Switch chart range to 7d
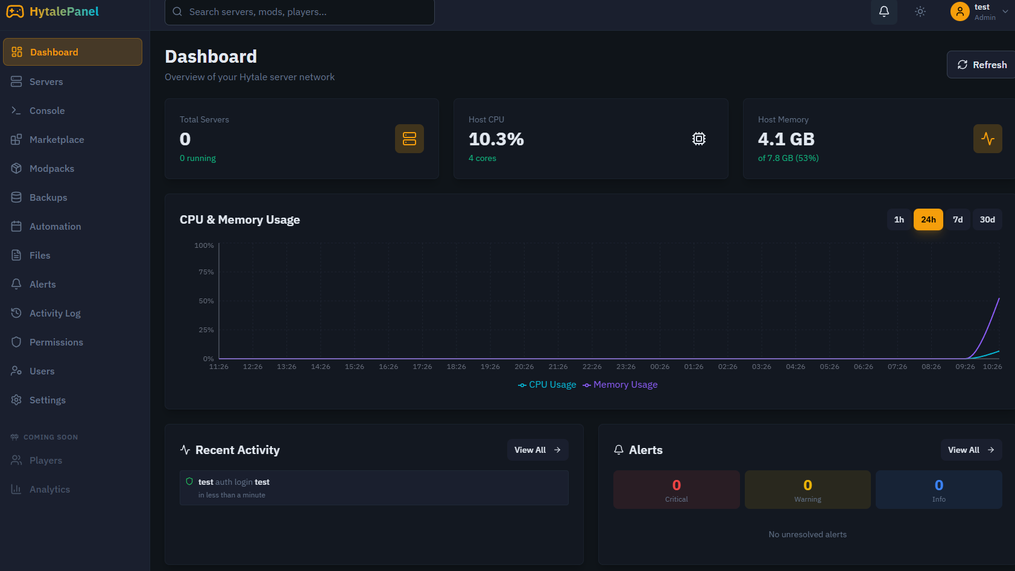1015x571 pixels. point(957,219)
